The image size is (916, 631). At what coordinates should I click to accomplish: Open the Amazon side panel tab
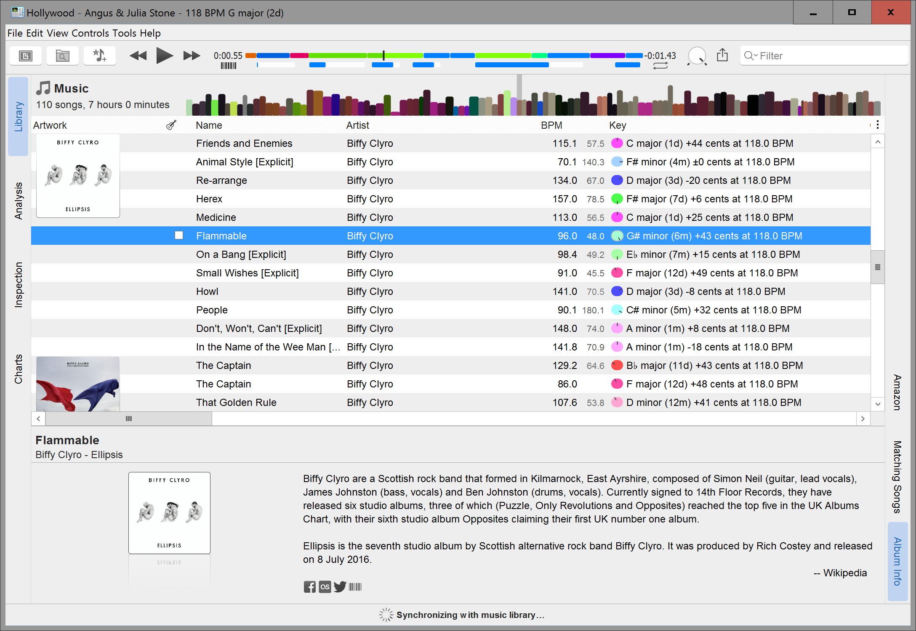pos(897,392)
